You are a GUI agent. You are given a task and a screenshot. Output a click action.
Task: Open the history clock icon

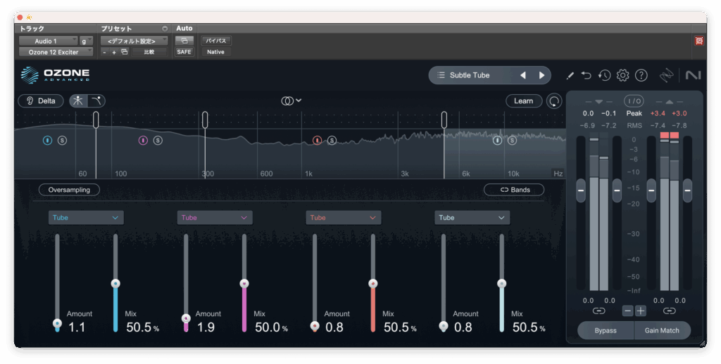point(604,75)
